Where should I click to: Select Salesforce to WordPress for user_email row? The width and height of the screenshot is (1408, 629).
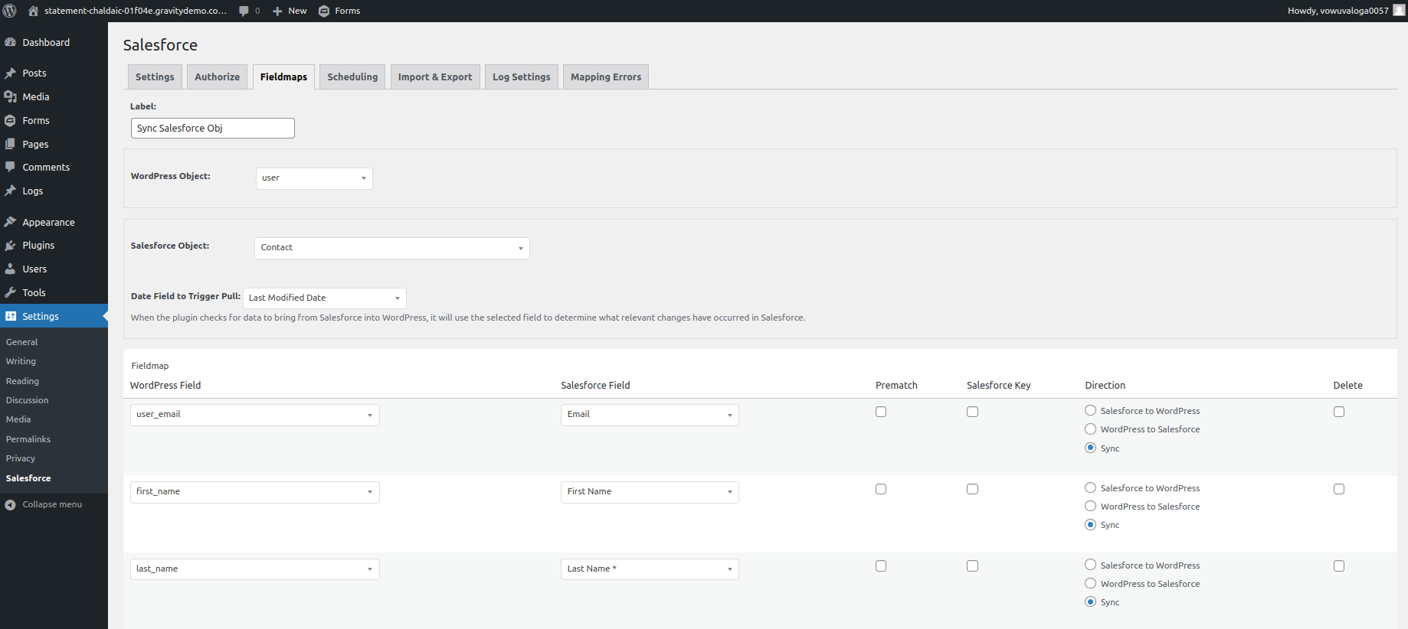pos(1090,411)
